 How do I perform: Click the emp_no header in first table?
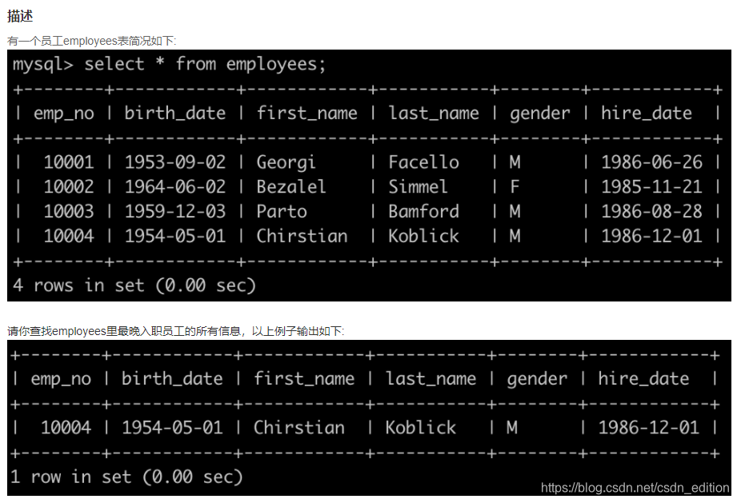(x=63, y=114)
